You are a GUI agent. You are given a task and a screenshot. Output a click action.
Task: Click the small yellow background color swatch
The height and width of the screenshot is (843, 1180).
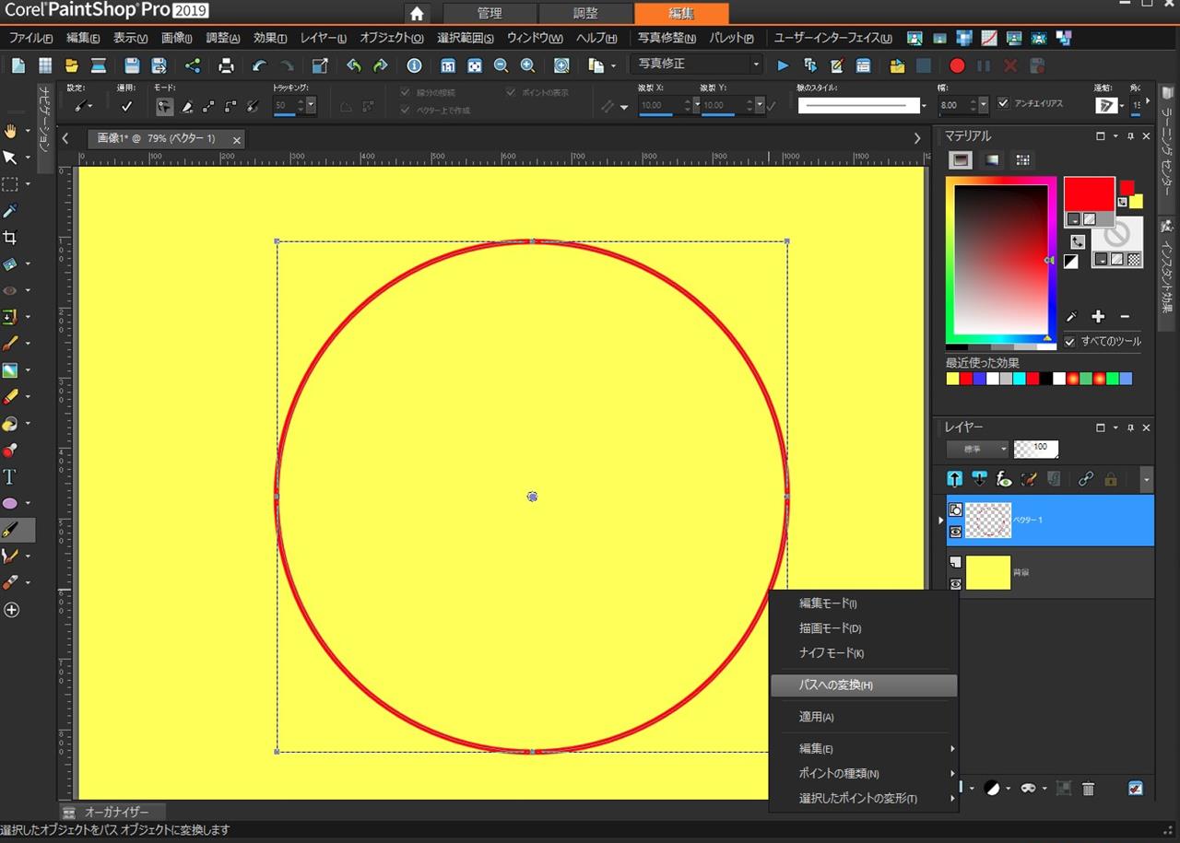[1136, 201]
